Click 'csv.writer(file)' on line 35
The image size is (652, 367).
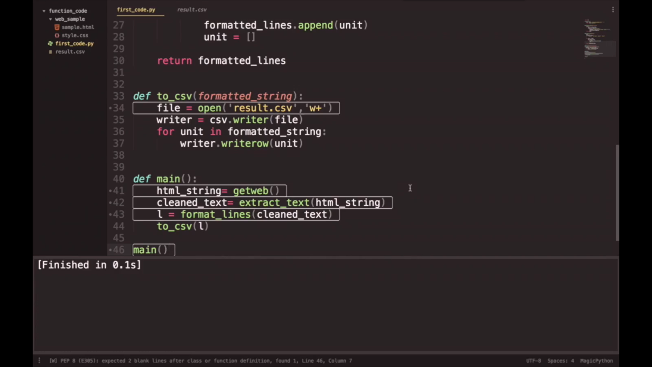(256, 120)
